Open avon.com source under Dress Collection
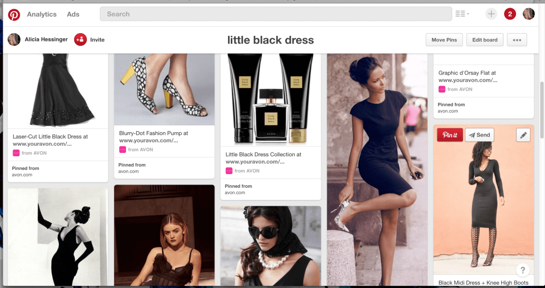This screenshot has height=288, width=545. coord(235,193)
